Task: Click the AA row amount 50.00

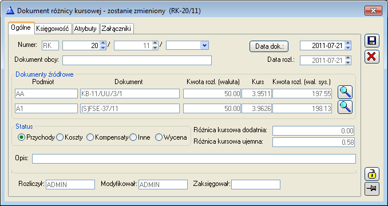Action: [212, 94]
